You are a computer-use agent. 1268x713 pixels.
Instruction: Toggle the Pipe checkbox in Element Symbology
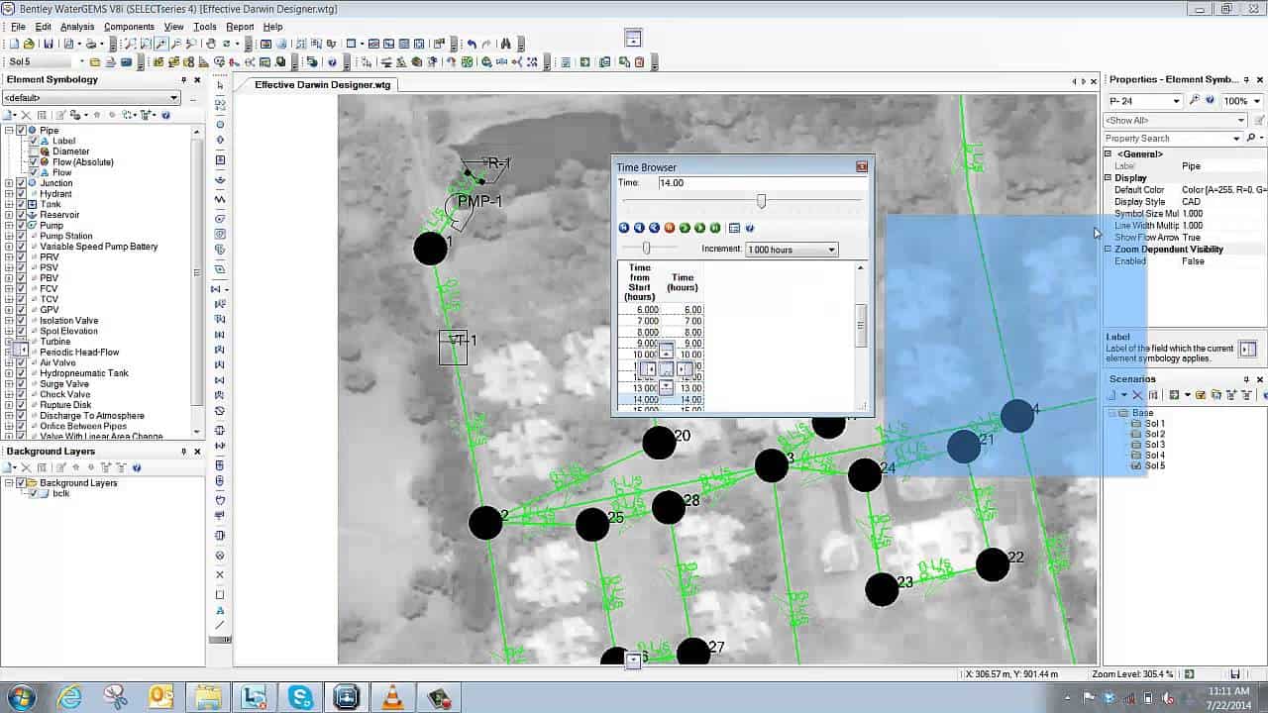pyautogui.click(x=21, y=131)
